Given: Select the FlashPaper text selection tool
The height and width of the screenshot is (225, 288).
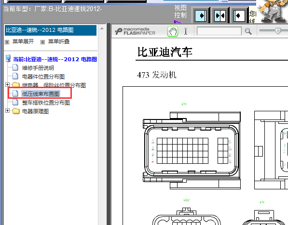Looking at the screenshot, I should tap(186, 31).
